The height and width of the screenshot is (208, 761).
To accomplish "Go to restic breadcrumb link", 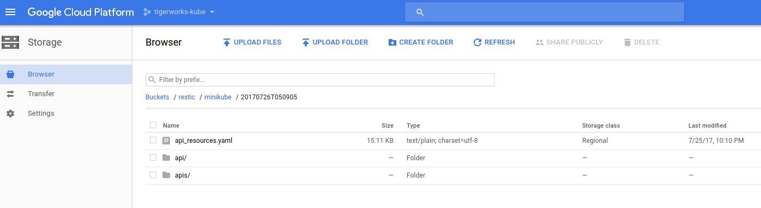I will click(x=187, y=97).
